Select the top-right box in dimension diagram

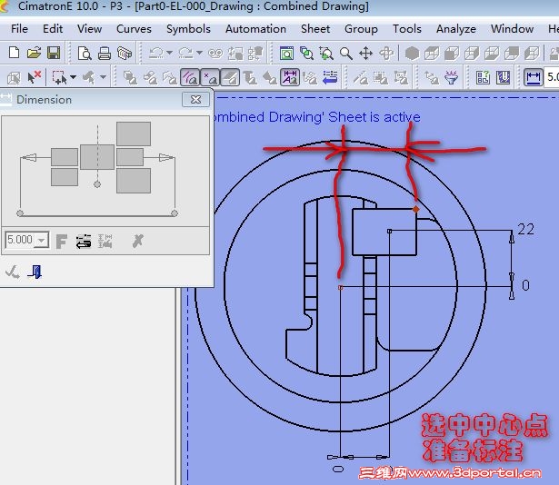[x=134, y=134]
